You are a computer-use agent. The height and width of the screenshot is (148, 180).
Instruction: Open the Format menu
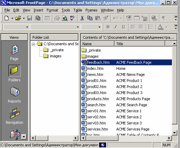tap(52, 10)
